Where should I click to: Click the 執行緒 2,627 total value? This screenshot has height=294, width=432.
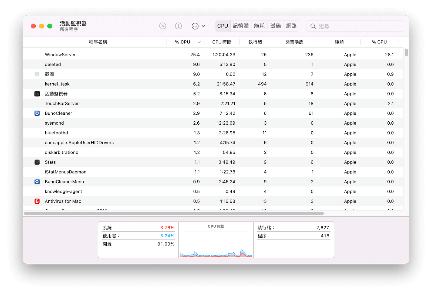(323, 228)
